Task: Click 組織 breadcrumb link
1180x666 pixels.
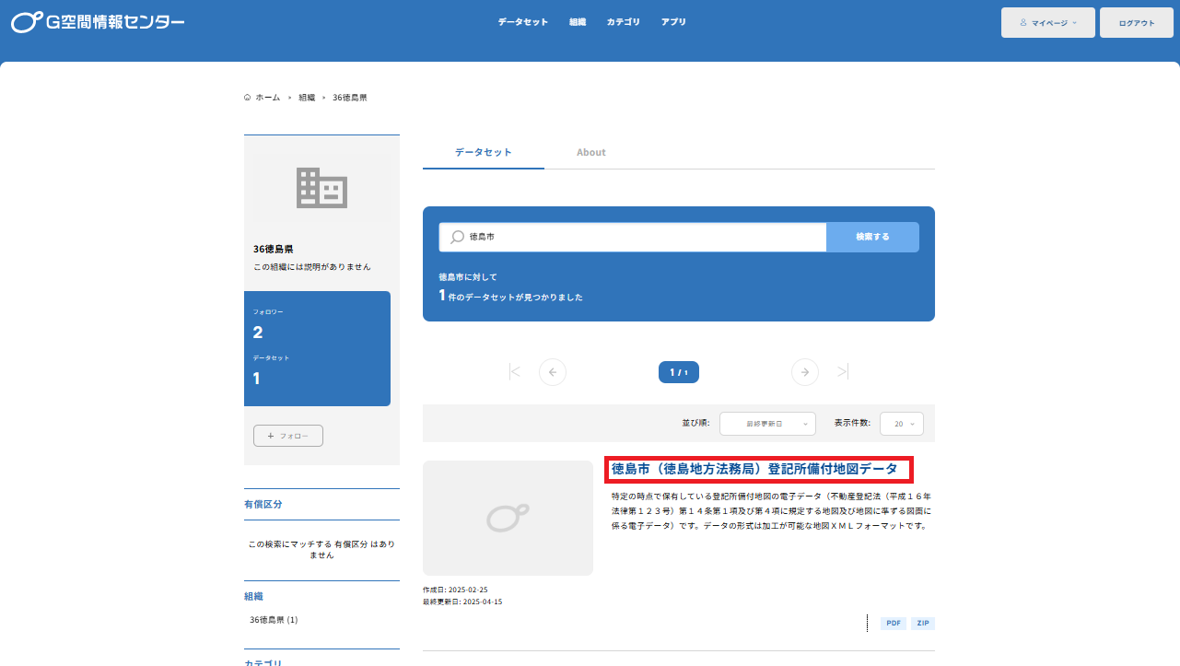Action: (x=307, y=97)
